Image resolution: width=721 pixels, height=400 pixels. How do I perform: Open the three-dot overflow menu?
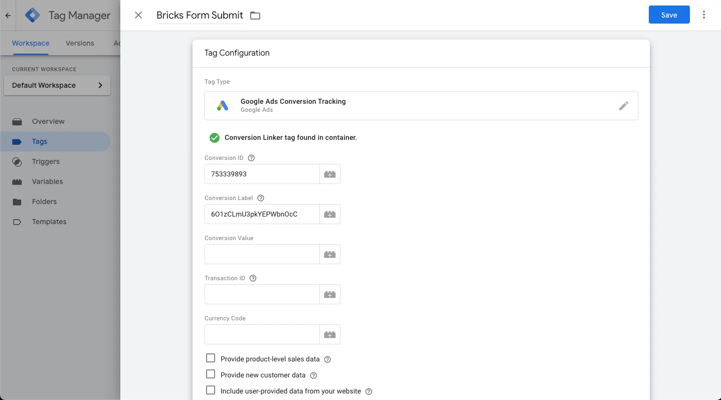coord(704,15)
